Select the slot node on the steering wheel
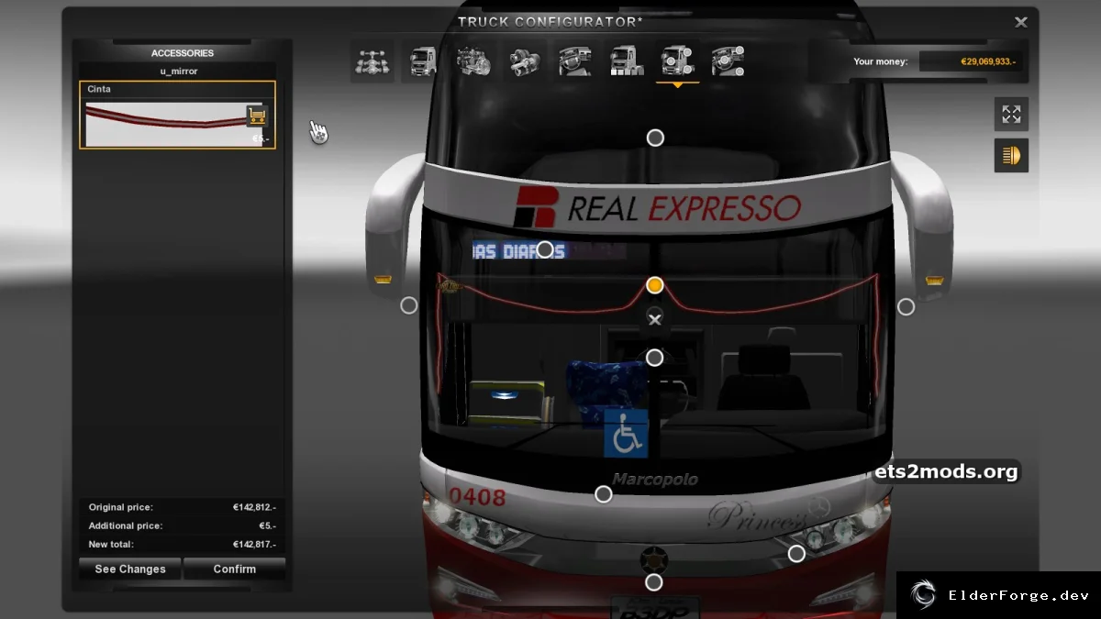The width and height of the screenshot is (1101, 619). click(x=654, y=358)
